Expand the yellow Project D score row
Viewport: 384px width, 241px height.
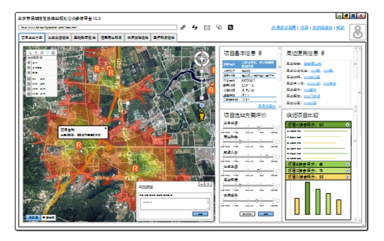point(347,177)
